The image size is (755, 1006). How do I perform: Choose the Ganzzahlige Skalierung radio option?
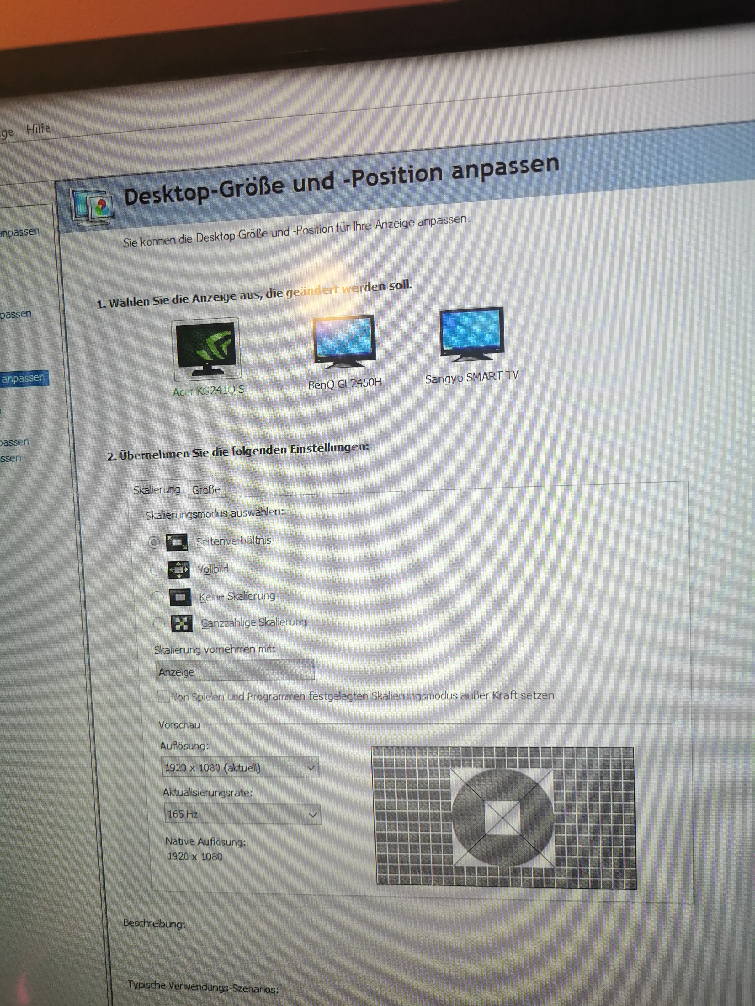pos(159,623)
